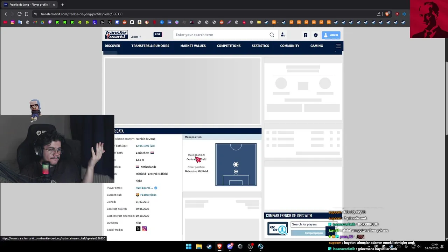
Task: Open the share page icon
Action: (x=379, y=14)
